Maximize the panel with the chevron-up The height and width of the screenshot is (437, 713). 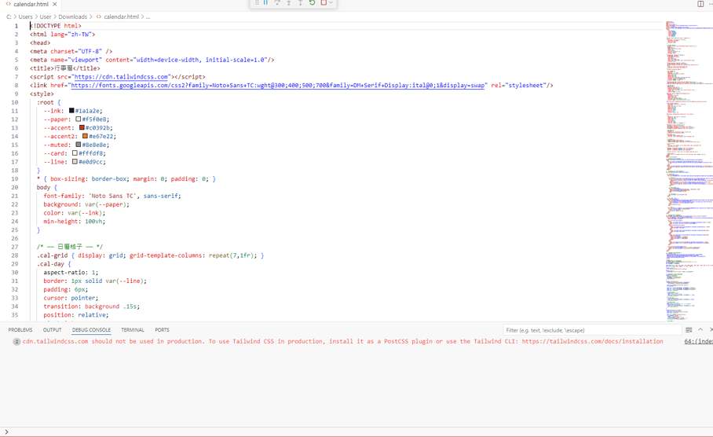point(700,330)
